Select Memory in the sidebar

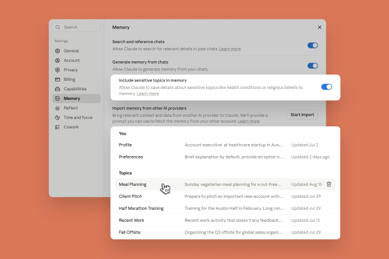coord(77,99)
